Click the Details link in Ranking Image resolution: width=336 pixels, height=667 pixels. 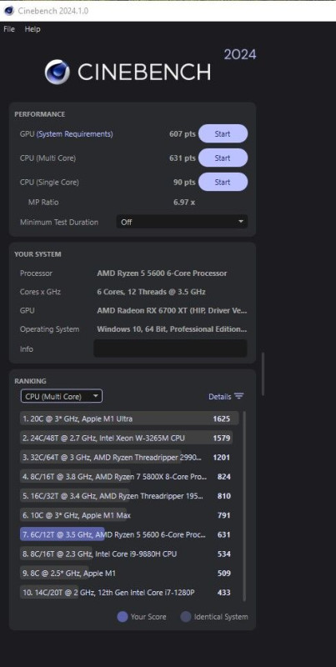tap(220, 397)
